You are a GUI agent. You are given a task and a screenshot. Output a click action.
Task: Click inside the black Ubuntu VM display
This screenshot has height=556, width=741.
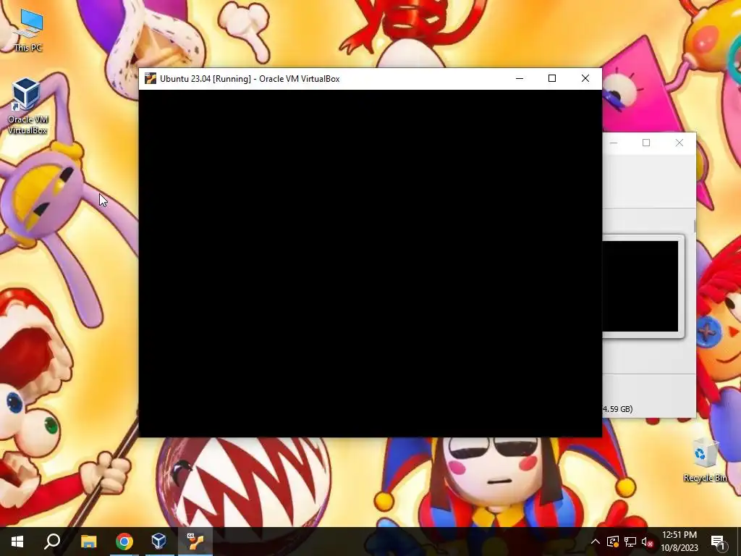[370, 264]
